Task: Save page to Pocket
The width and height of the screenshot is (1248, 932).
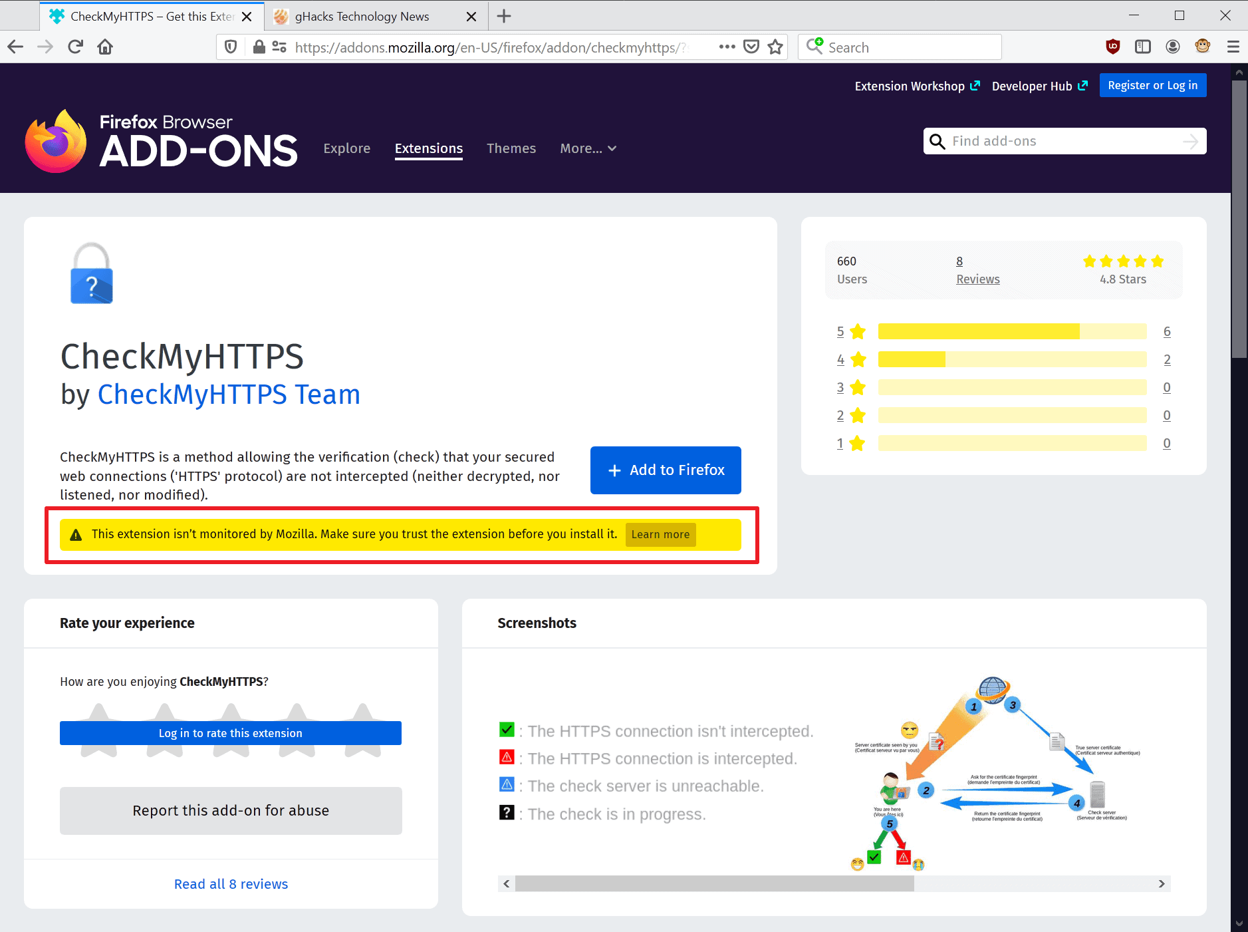Action: [751, 47]
